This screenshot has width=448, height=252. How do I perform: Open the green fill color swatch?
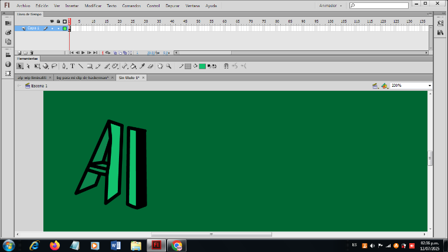tap(202, 66)
